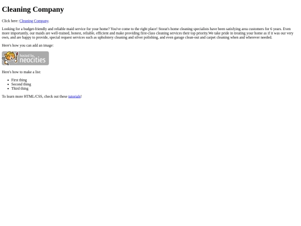Click the line beginning 'more importantly, our maids'
This screenshot has height=226, width=301.
coord(147,33)
